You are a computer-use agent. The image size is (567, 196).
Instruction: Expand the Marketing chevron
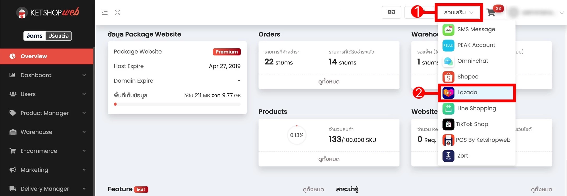pos(84,170)
